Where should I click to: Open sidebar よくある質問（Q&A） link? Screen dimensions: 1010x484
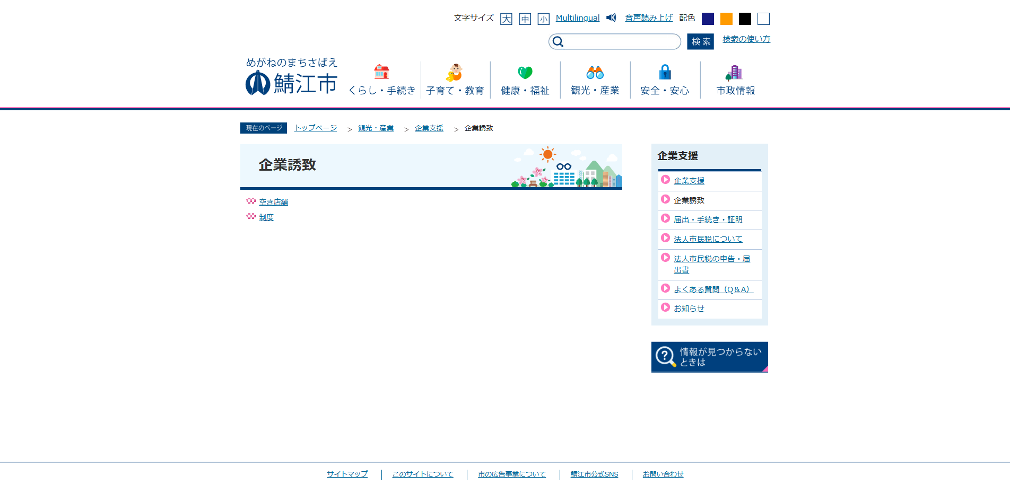point(713,289)
